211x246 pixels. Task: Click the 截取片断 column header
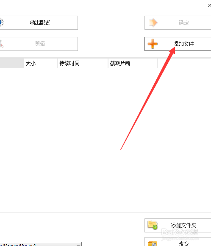(x=133, y=63)
